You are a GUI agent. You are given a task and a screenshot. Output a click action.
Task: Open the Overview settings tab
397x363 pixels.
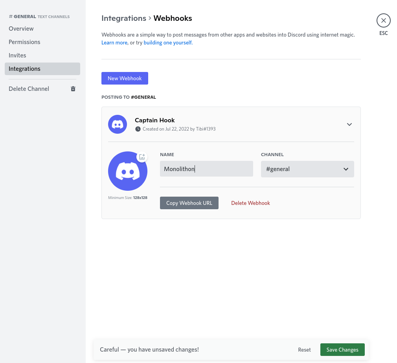point(21,29)
